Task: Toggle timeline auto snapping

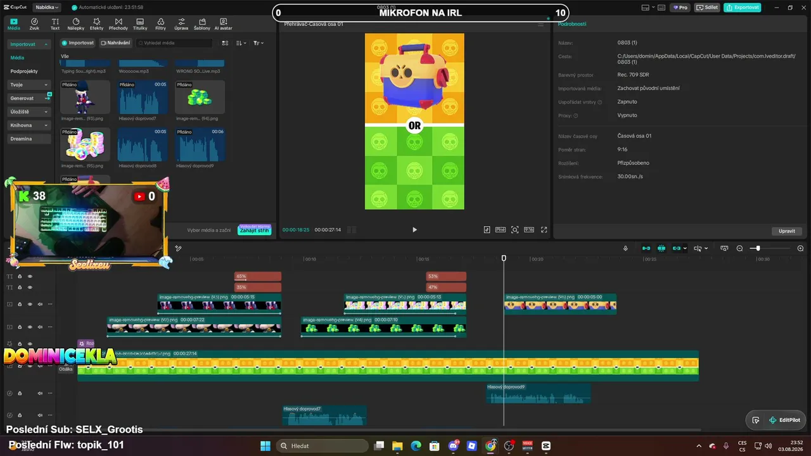Action: point(661,248)
